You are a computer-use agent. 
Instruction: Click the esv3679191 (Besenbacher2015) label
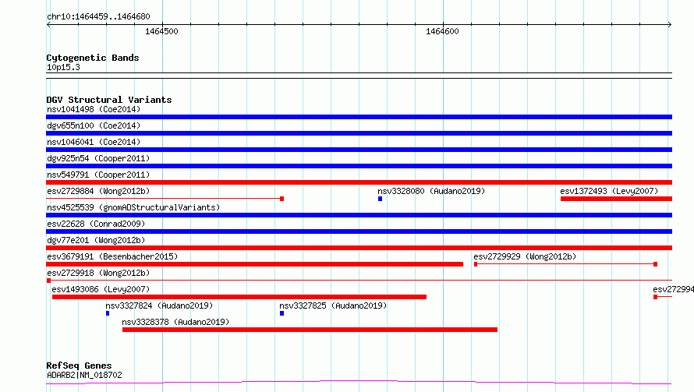112,256
